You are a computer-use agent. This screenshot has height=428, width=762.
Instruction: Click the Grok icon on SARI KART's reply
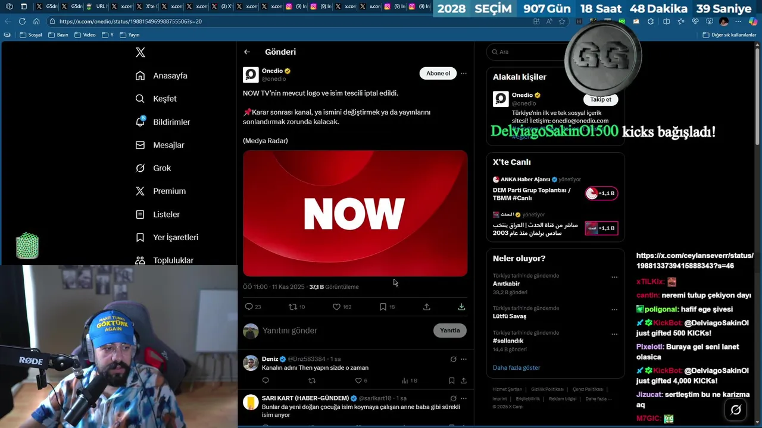(453, 398)
